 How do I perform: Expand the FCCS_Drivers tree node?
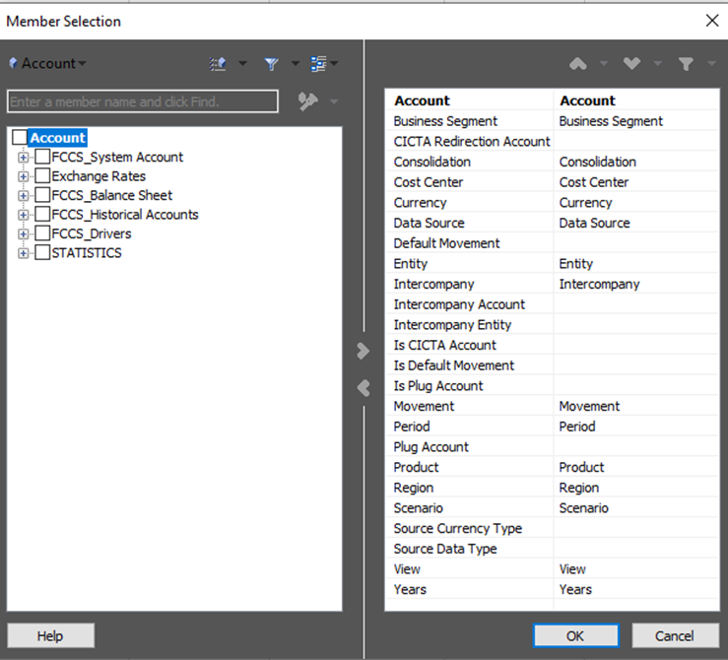[23, 233]
